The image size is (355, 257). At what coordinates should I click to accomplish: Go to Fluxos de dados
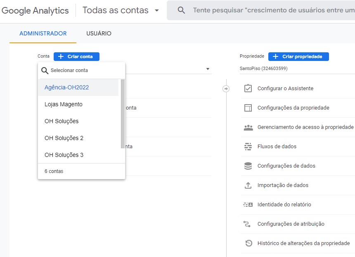click(x=298, y=147)
